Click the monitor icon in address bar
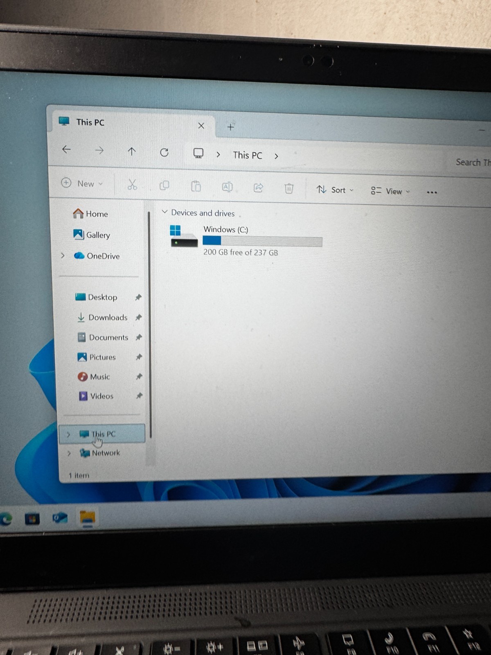The image size is (491, 655). 198,154
